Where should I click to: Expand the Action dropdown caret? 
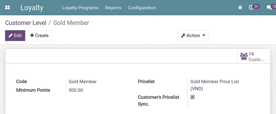click(204, 36)
